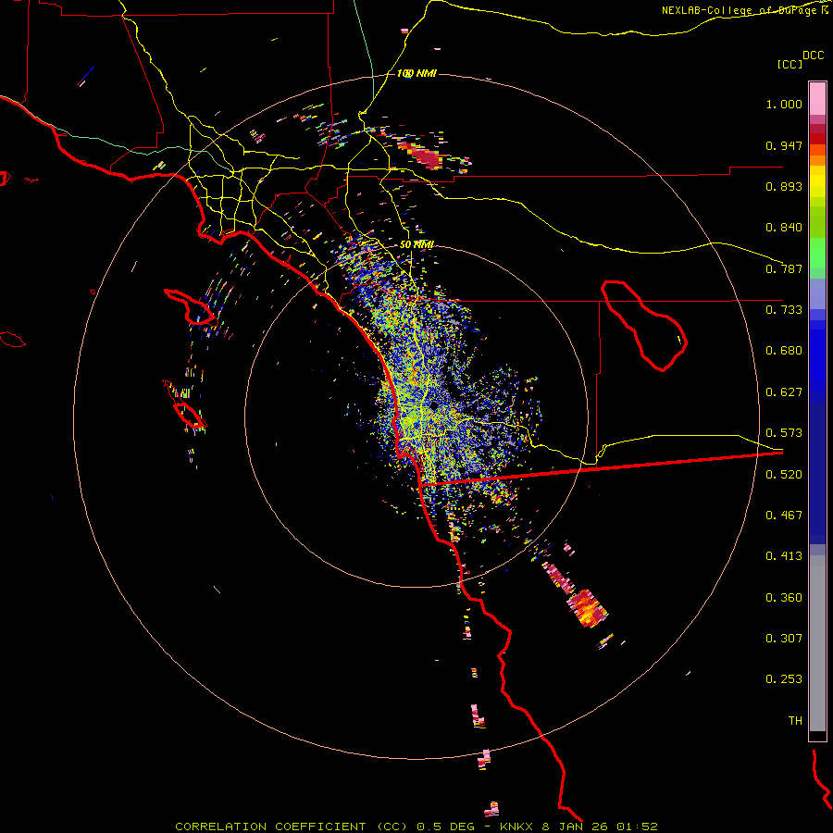The width and height of the screenshot is (833, 833).
Task: Select the 0.467 scale value
Action: click(x=784, y=516)
